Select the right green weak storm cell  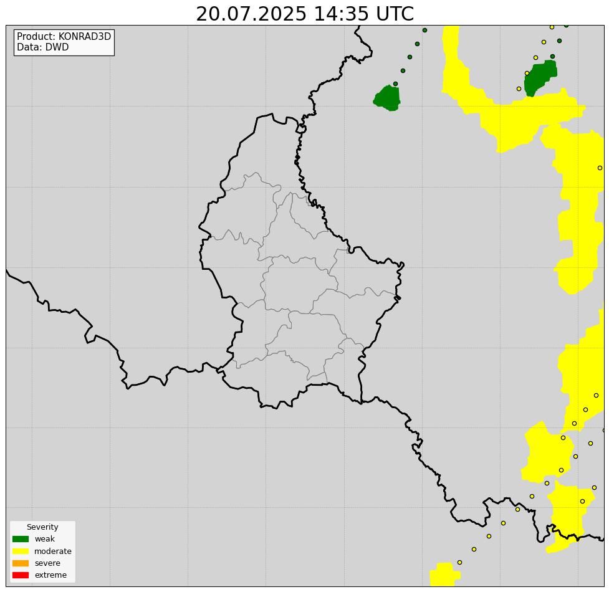[540, 77]
